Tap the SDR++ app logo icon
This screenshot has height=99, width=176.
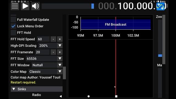pyautogui.click(x=161, y=7)
